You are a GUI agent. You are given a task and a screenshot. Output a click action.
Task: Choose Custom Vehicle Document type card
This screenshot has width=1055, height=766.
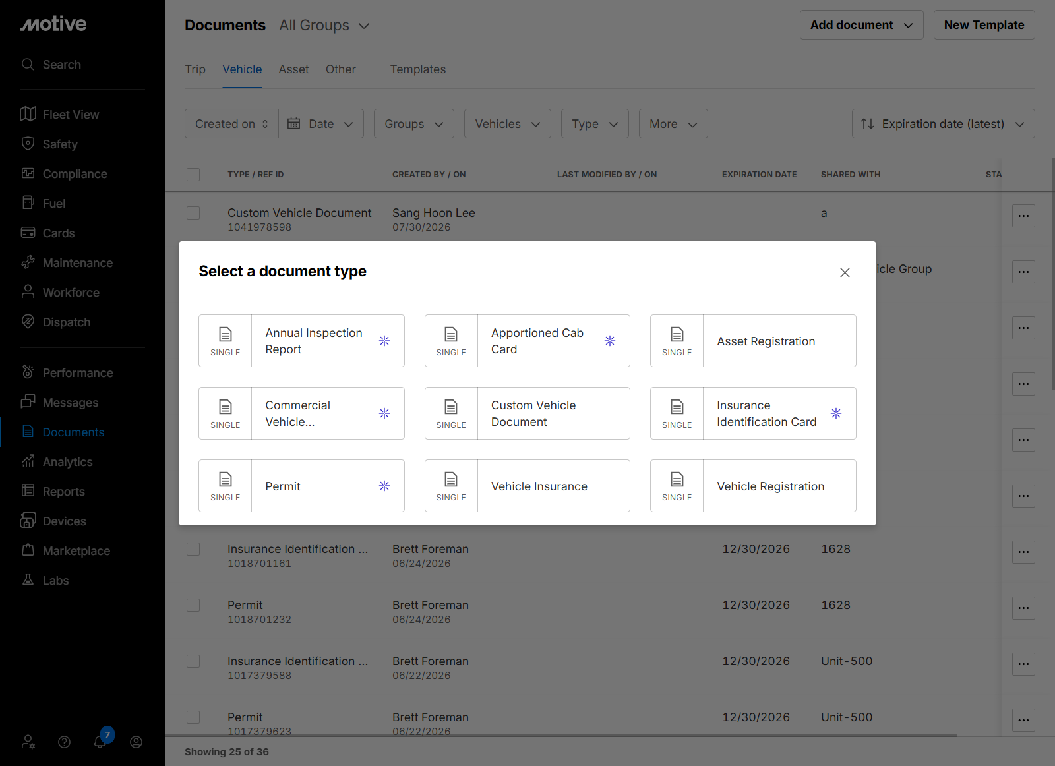click(527, 413)
